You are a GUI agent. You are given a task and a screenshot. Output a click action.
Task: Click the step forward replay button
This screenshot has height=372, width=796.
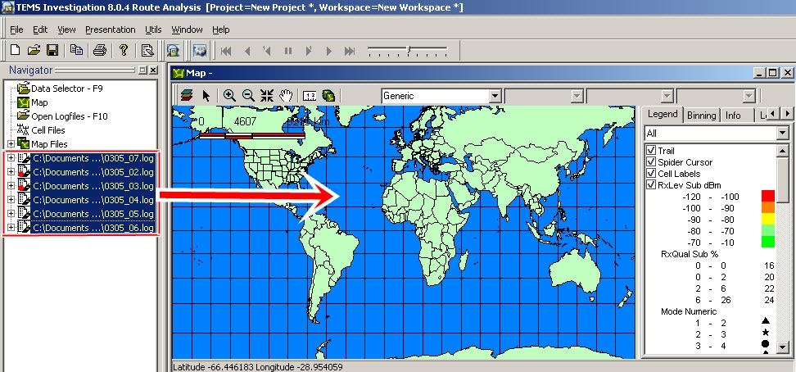click(308, 51)
